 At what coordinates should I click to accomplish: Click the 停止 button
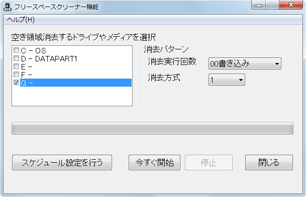(x=209, y=162)
